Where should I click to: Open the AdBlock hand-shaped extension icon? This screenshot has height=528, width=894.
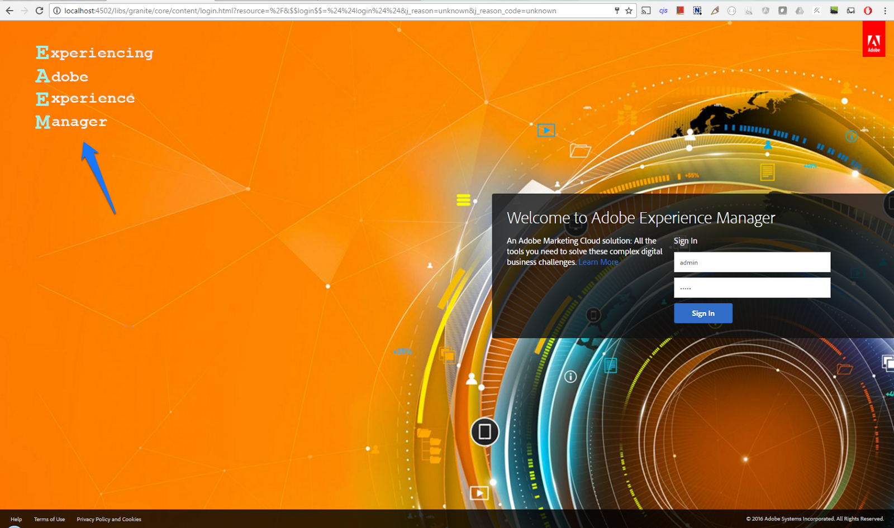pos(867,10)
